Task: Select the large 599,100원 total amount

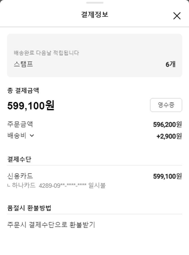Action: tap(31, 106)
